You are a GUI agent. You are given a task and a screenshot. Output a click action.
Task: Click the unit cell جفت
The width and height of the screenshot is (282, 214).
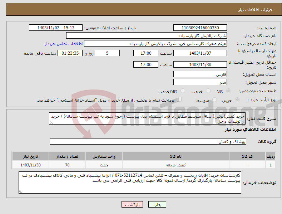(x=104, y=165)
